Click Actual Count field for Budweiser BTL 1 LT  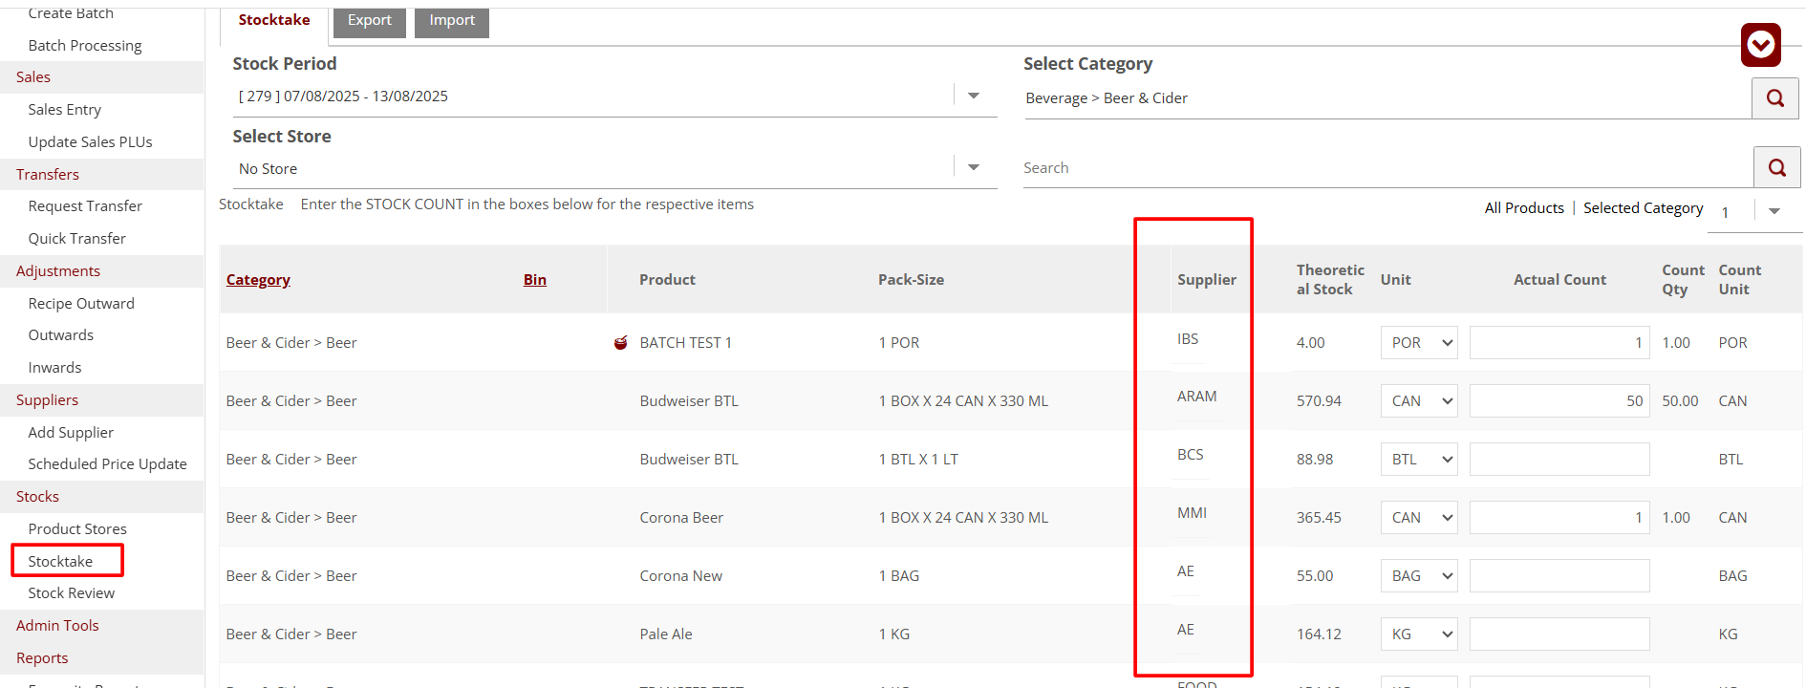(x=1559, y=460)
